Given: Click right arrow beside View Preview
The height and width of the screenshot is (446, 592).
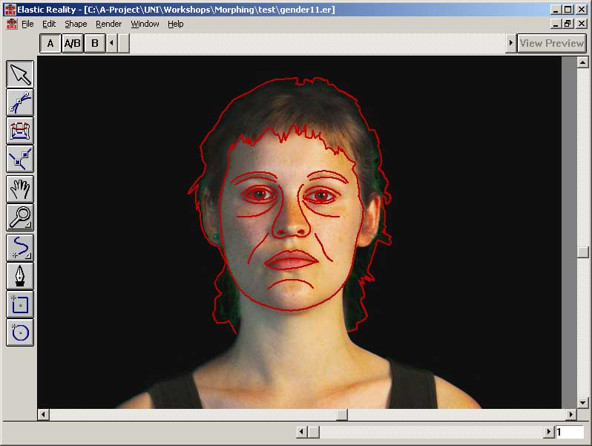Looking at the screenshot, I should click(x=511, y=43).
